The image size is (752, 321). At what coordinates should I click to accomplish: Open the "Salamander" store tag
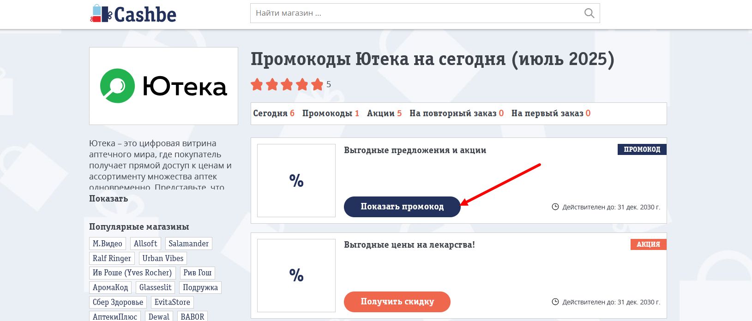tap(188, 244)
